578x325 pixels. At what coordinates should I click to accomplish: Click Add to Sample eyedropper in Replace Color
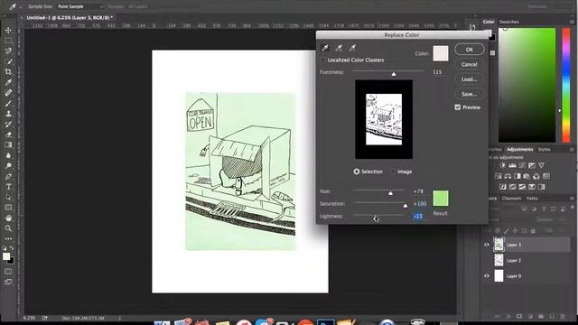339,48
